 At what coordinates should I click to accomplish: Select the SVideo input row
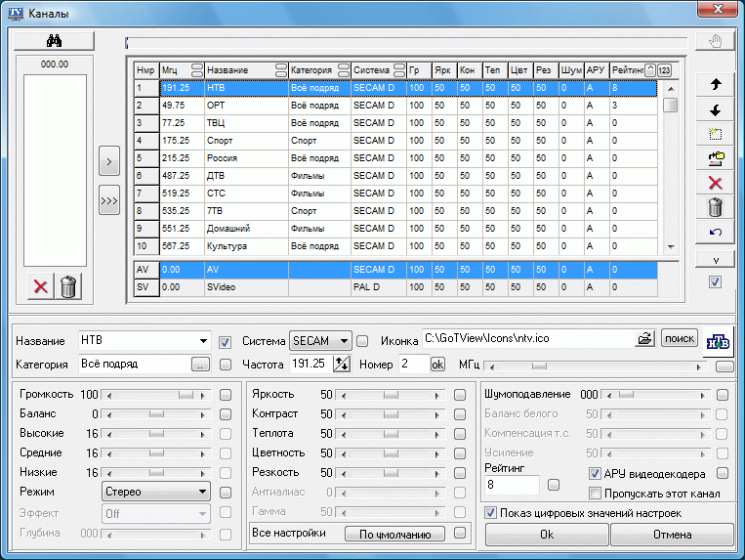395,287
